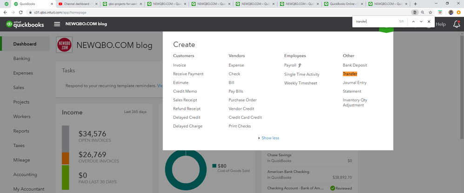Close the browser find bar
Screen dimensions: 464x193
pos(429,22)
